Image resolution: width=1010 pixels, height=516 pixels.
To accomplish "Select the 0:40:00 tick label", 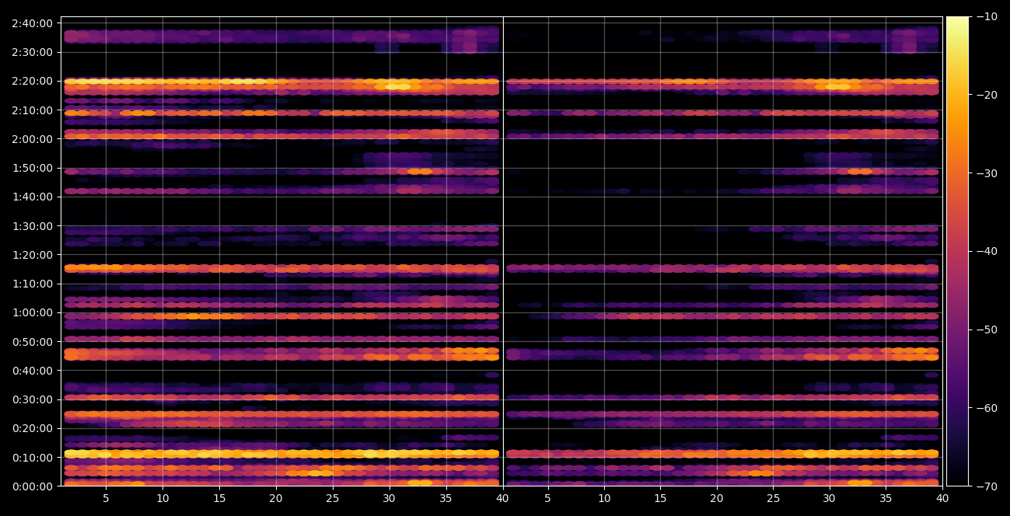I will coord(32,371).
